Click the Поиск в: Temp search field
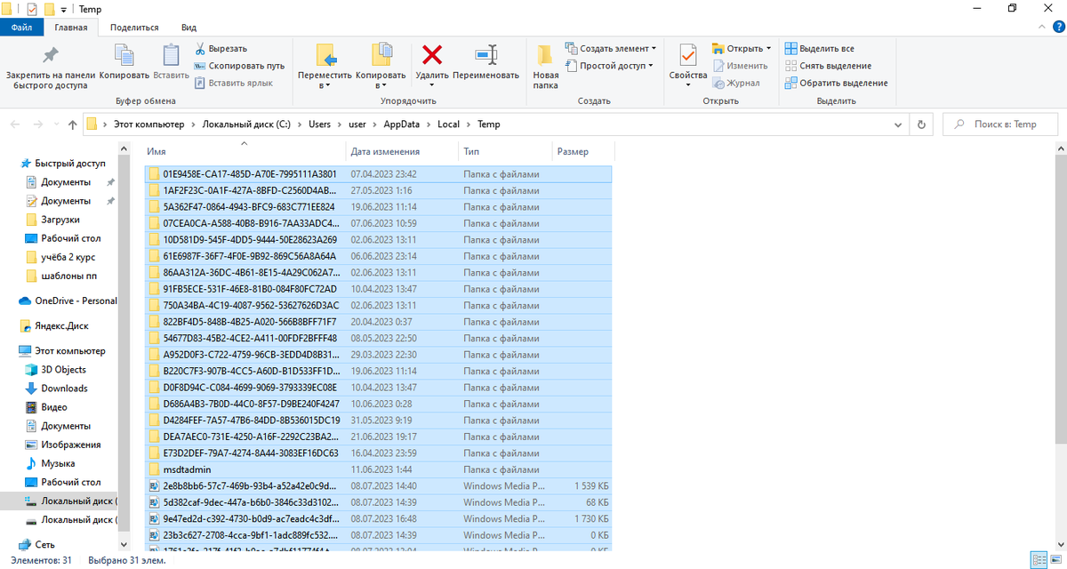The width and height of the screenshot is (1067, 569). [1001, 124]
